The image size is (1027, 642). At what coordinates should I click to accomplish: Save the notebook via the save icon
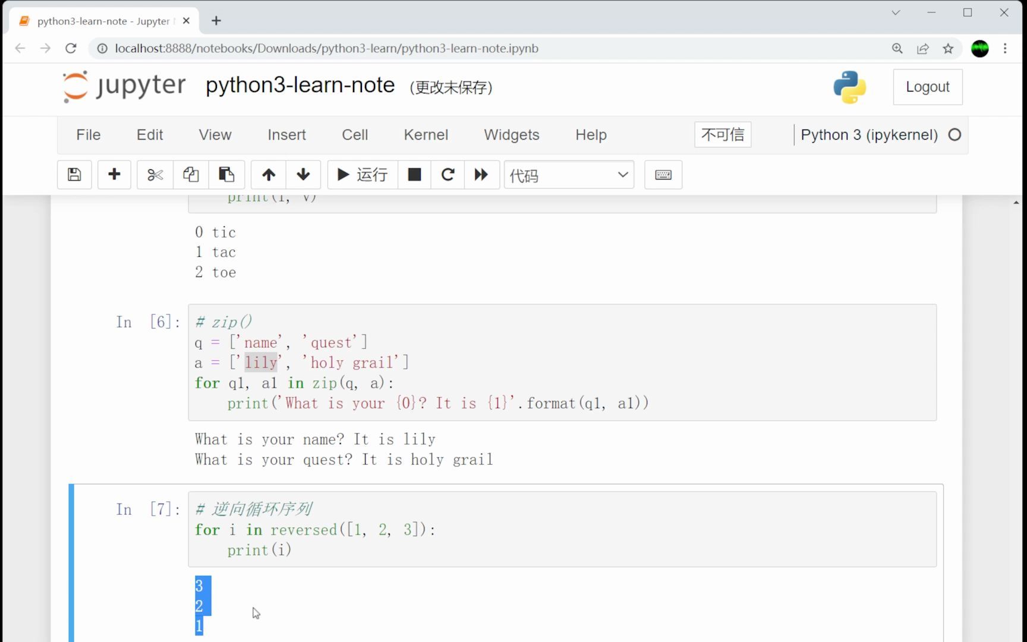(x=74, y=175)
